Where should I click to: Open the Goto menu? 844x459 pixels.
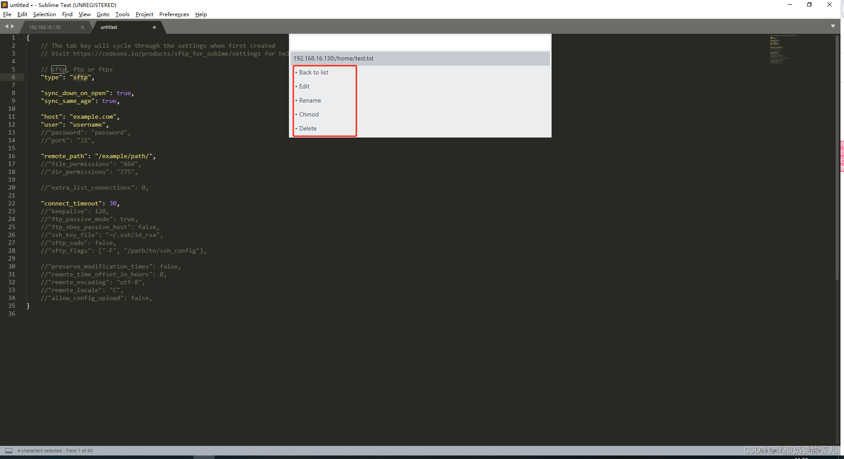pos(103,14)
